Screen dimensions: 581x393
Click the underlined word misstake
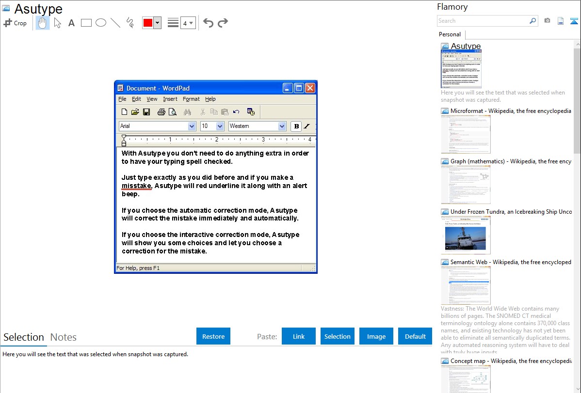pyautogui.click(x=136, y=186)
